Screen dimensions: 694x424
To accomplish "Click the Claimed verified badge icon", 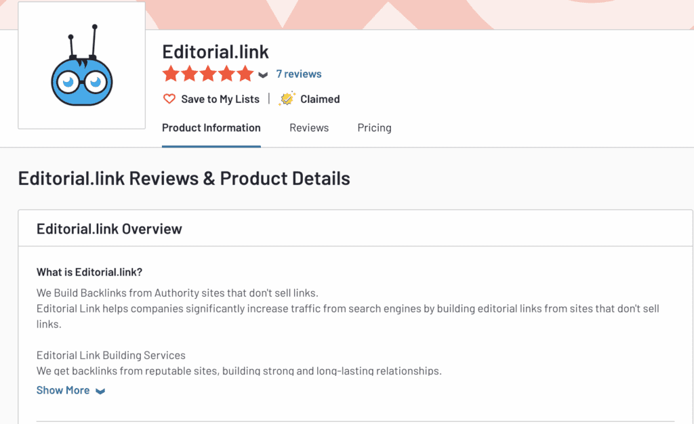I will 287,99.
